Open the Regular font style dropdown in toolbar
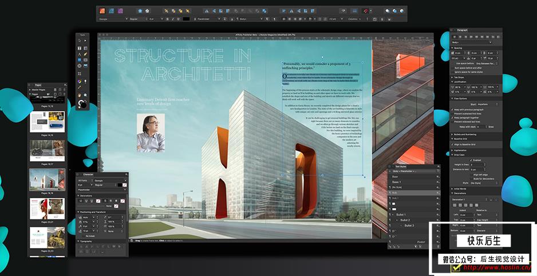The width and height of the screenshot is (537, 276). pyautogui.click(x=139, y=19)
